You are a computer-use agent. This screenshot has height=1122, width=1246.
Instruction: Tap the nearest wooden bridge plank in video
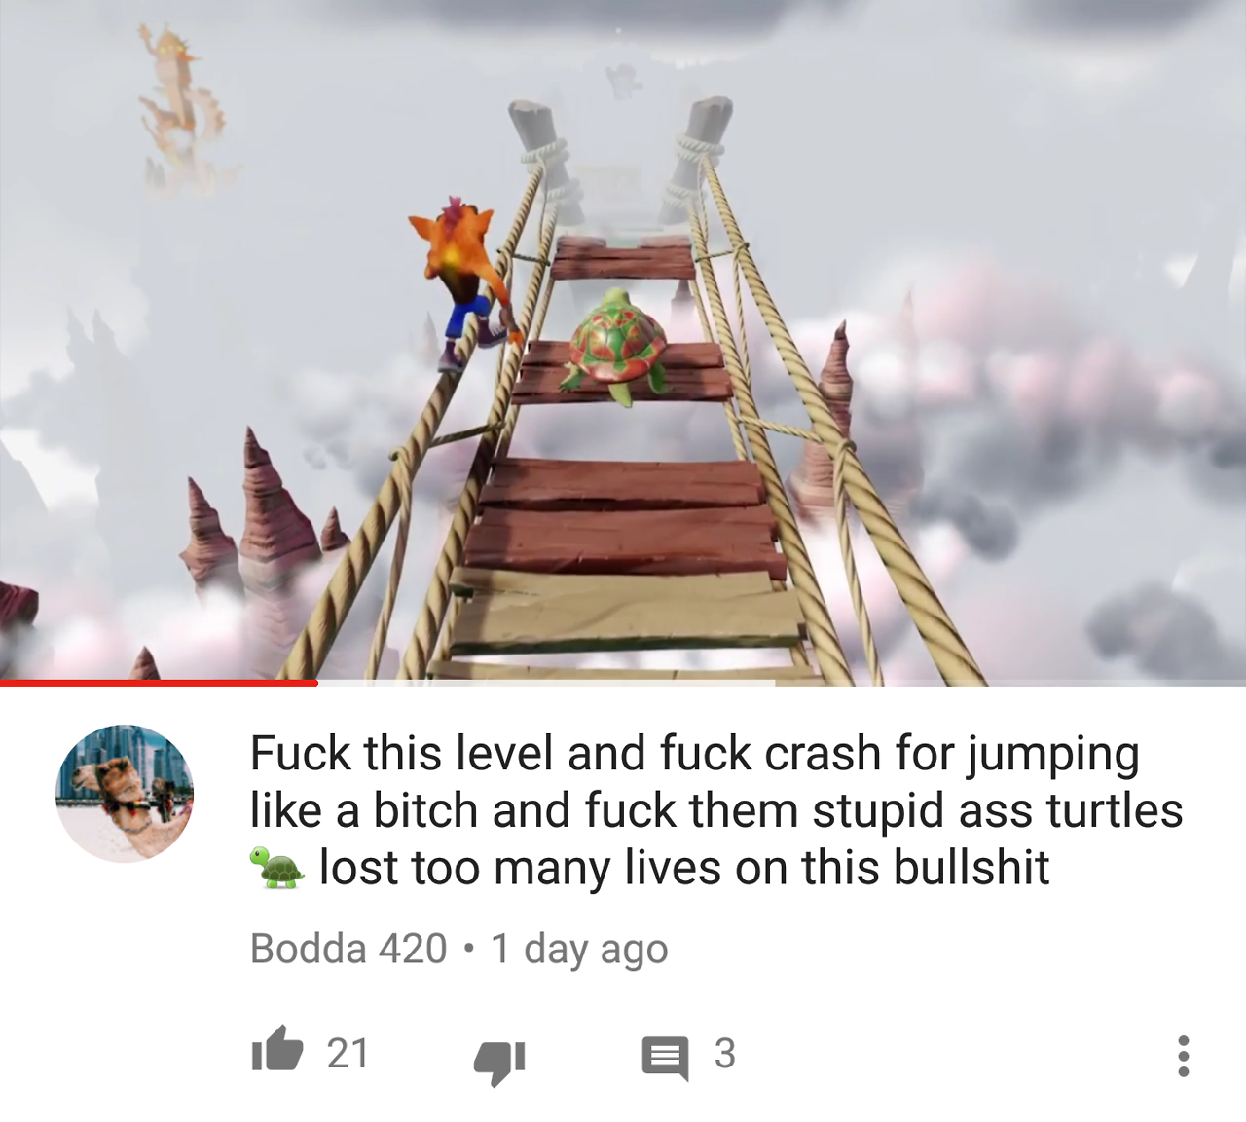[x=631, y=611]
